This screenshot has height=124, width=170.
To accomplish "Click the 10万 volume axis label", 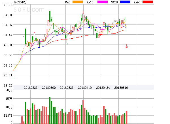I will click(9, 107).
